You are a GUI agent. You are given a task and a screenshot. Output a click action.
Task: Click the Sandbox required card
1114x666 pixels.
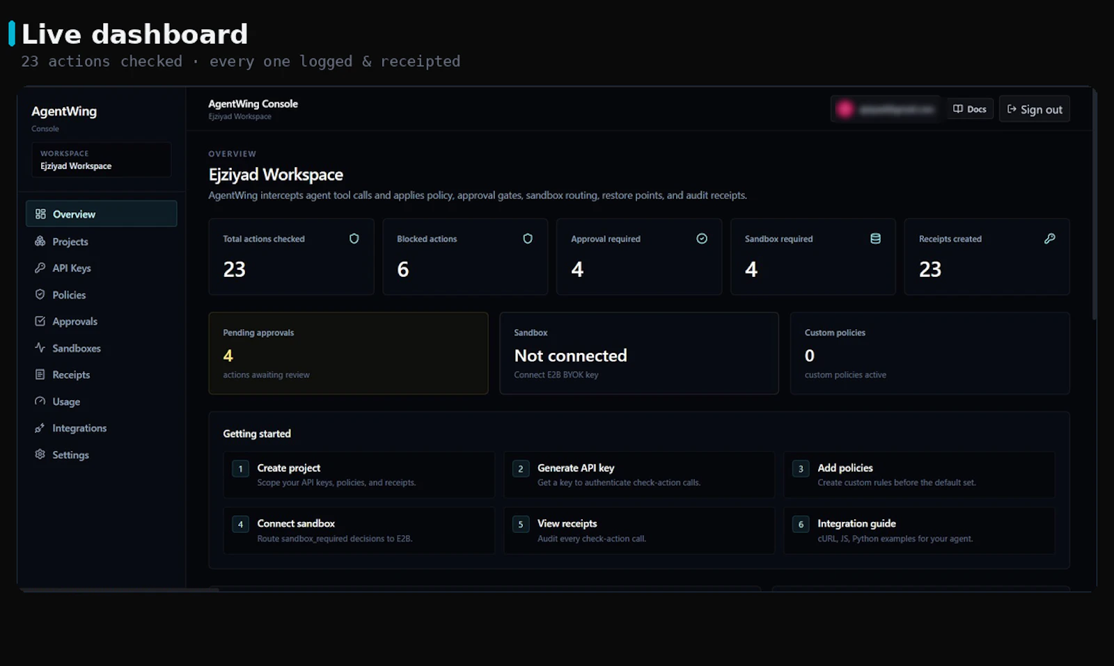813,257
